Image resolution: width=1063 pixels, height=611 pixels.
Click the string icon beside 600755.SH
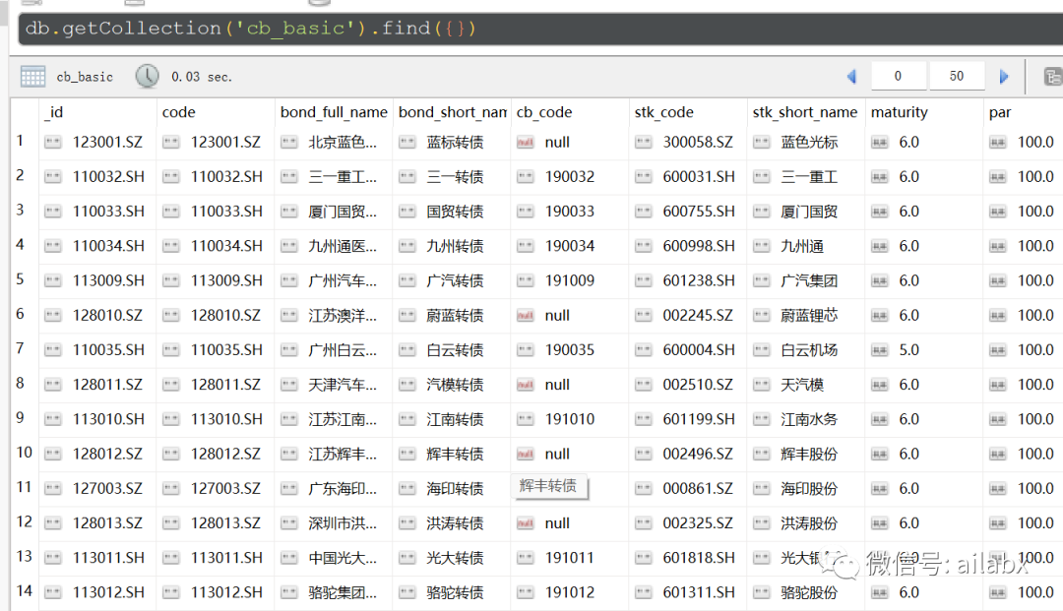point(644,212)
